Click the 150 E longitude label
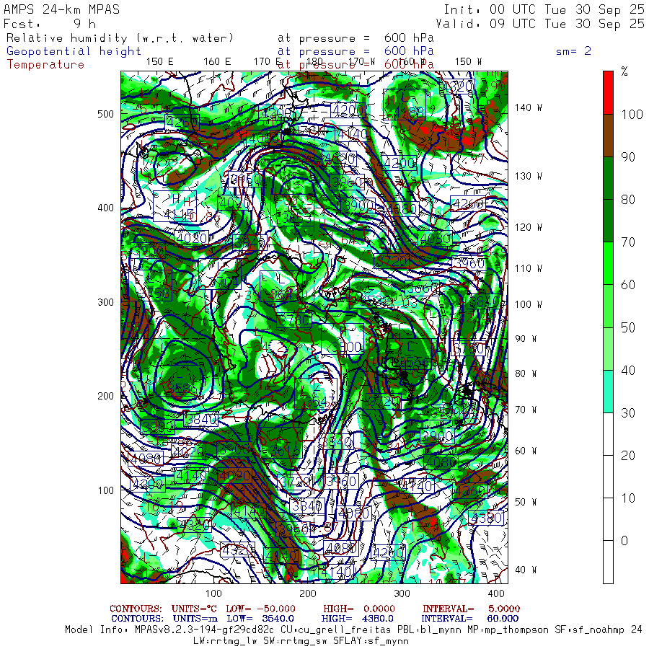Image resolution: width=649 pixels, height=649 pixels. point(160,62)
